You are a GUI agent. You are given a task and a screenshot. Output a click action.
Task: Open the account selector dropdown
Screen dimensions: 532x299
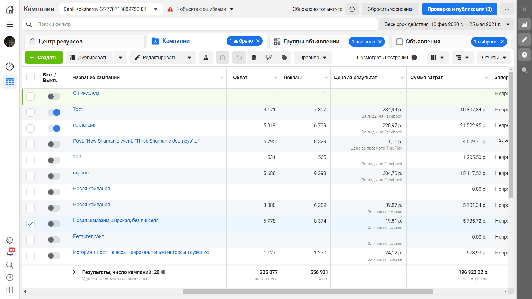[111, 9]
